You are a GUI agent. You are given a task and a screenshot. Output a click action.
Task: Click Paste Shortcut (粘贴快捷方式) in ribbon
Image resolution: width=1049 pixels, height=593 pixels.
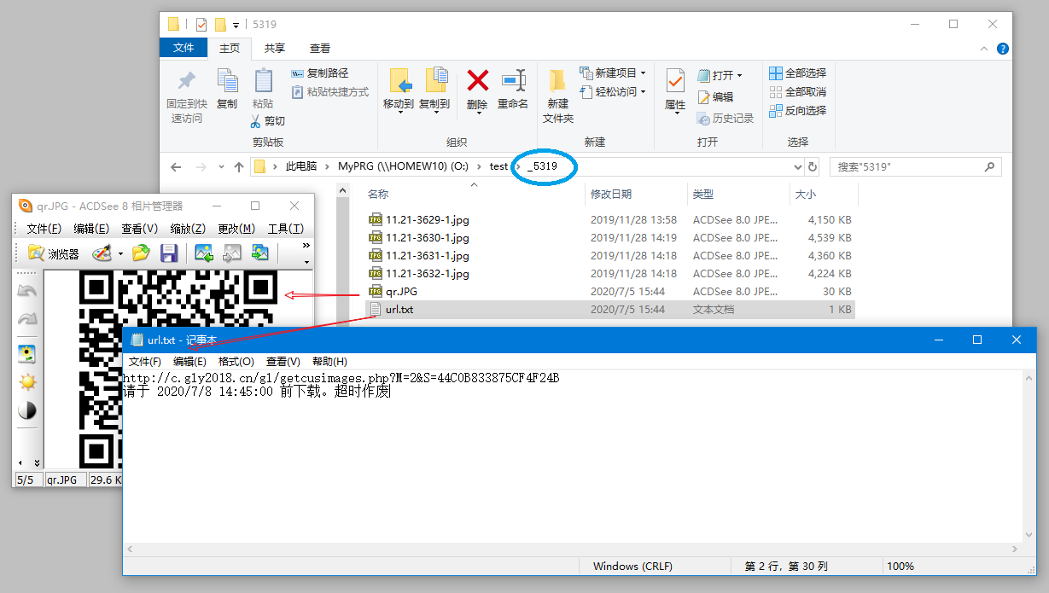pyautogui.click(x=330, y=91)
